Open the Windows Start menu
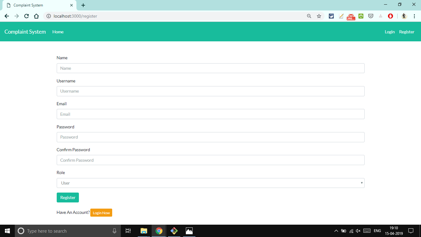The height and width of the screenshot is (237, 421). coord(7,231)
